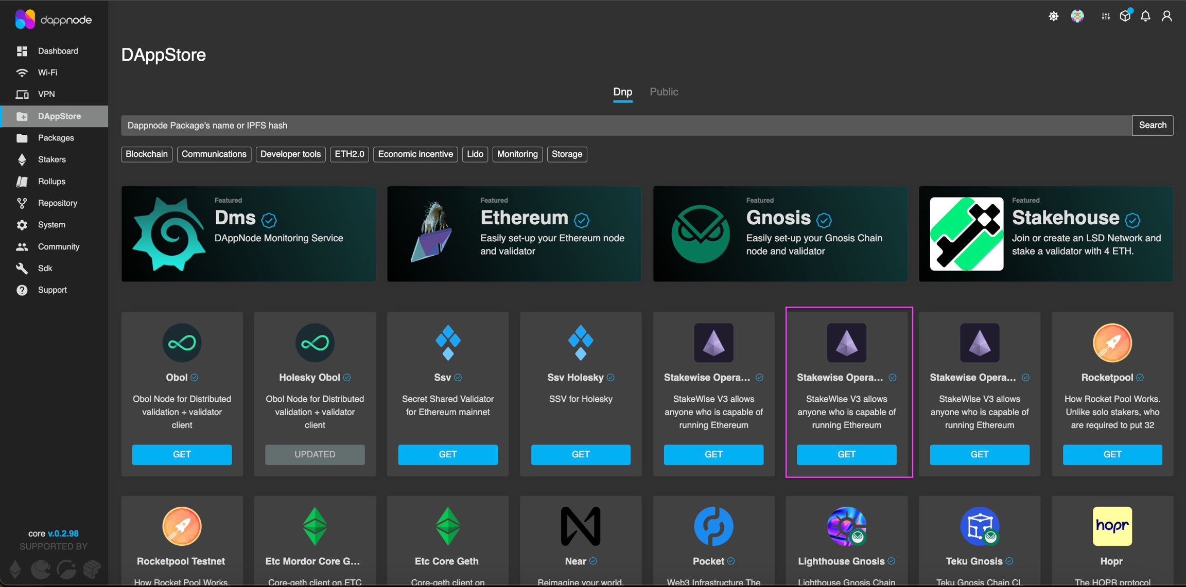1186x587 pixels.
Task: Select the Dnp tab
Action: pos(622,92)
